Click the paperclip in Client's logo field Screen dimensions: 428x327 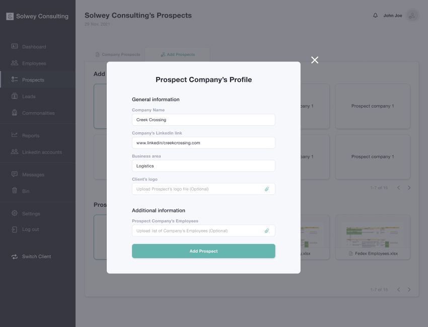click(267, 189)
